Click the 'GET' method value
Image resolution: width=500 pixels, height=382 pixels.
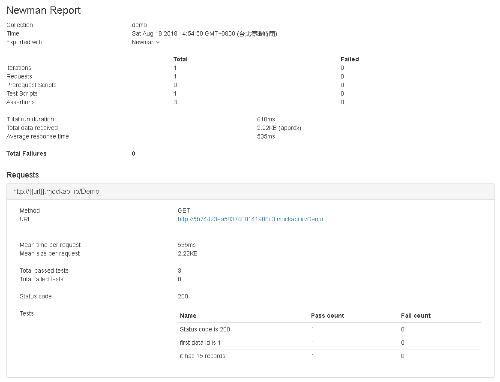[184, 211]
